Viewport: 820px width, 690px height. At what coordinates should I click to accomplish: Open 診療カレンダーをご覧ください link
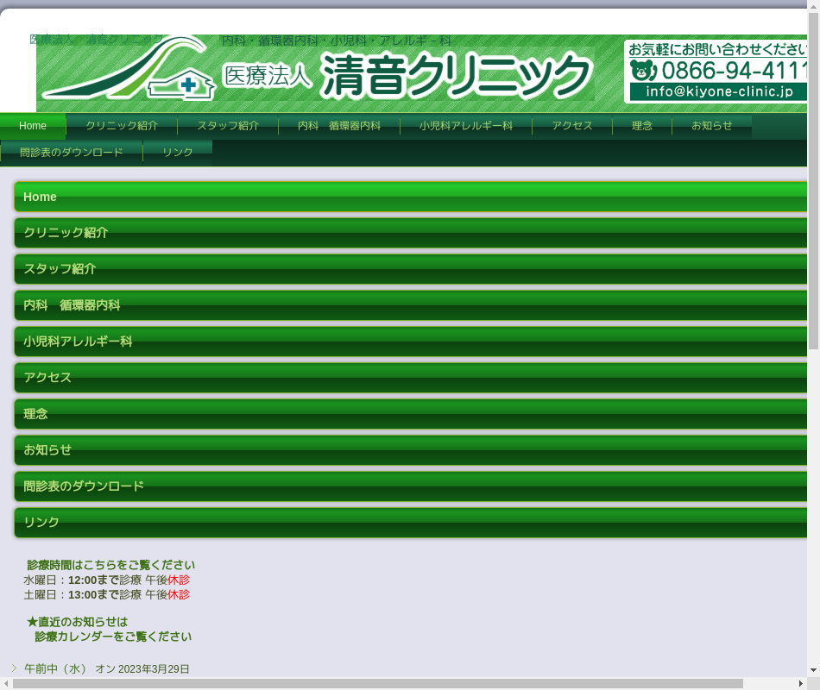(113, 637)
